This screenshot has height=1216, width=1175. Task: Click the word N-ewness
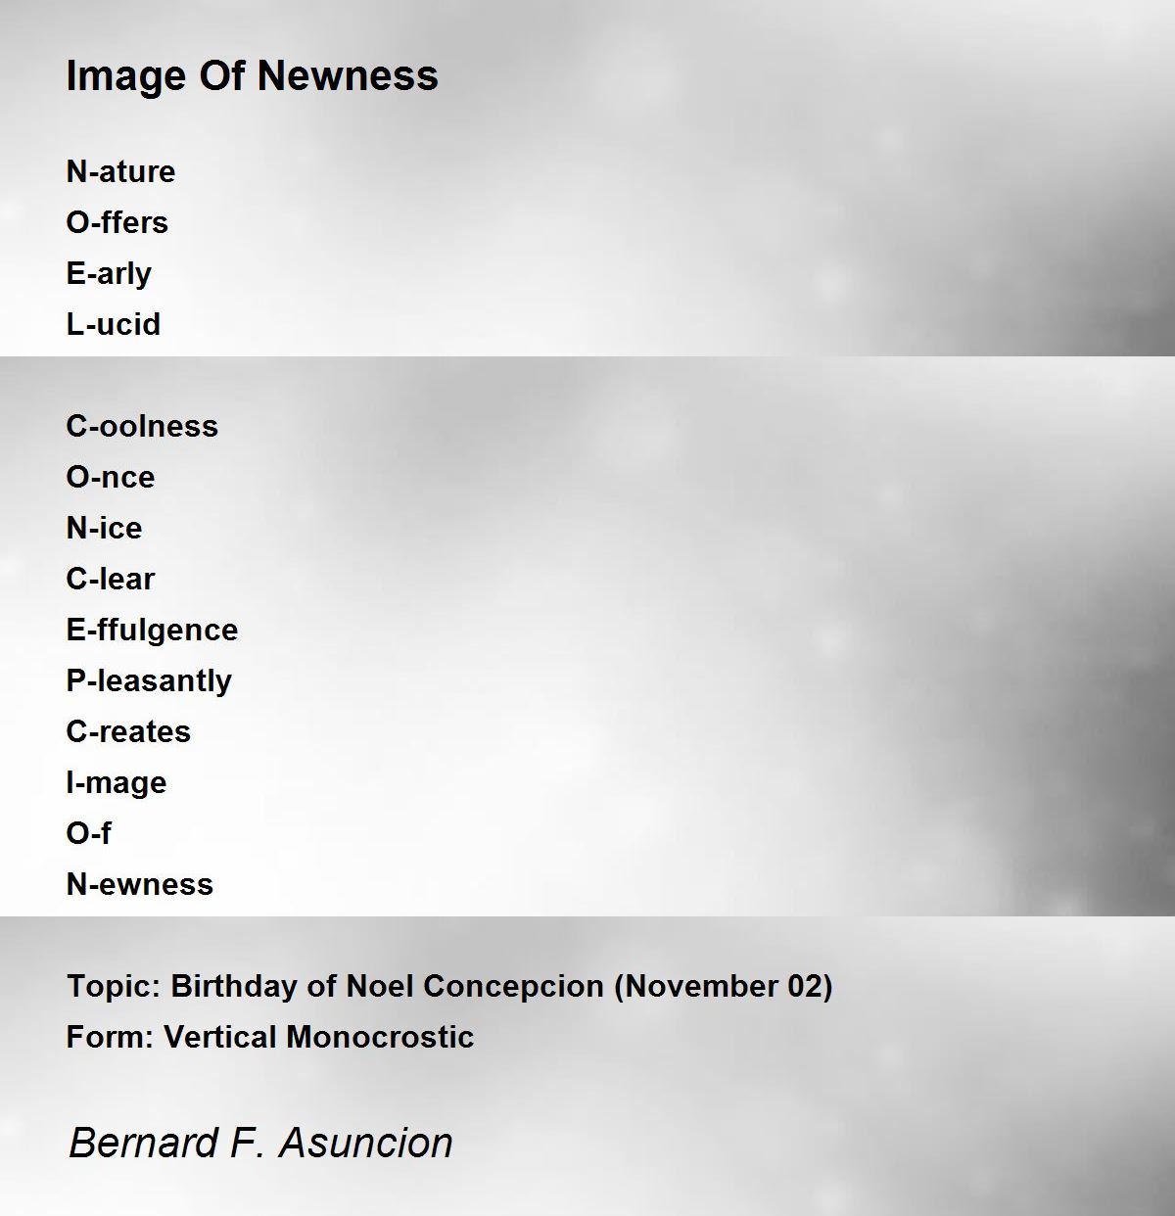pos(139,884)
